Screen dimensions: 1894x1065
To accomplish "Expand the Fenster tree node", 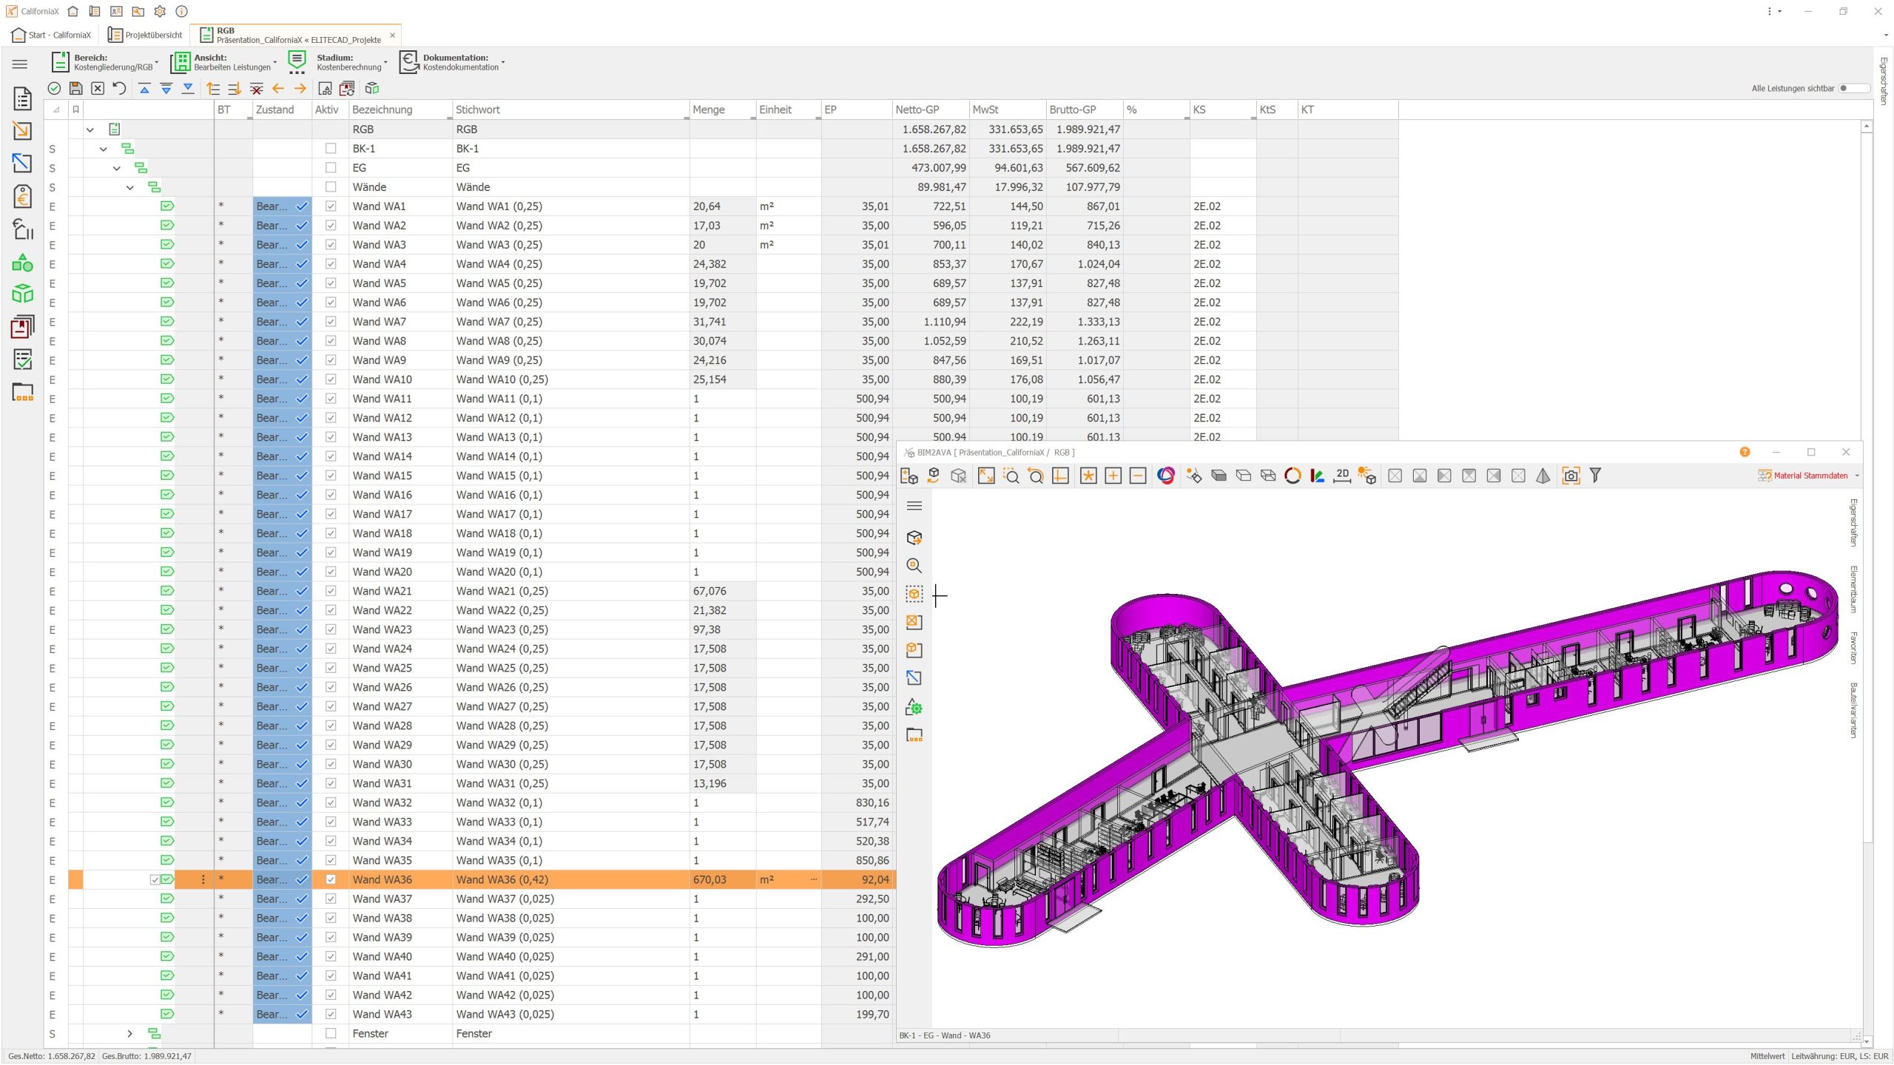I will point(130,1033).
